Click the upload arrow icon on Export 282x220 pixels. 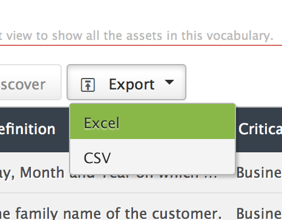[88, 85]
